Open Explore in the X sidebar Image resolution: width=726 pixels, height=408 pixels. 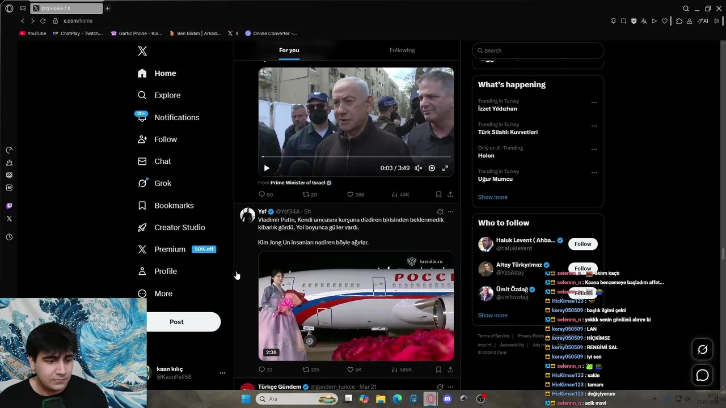coord(159,95)
